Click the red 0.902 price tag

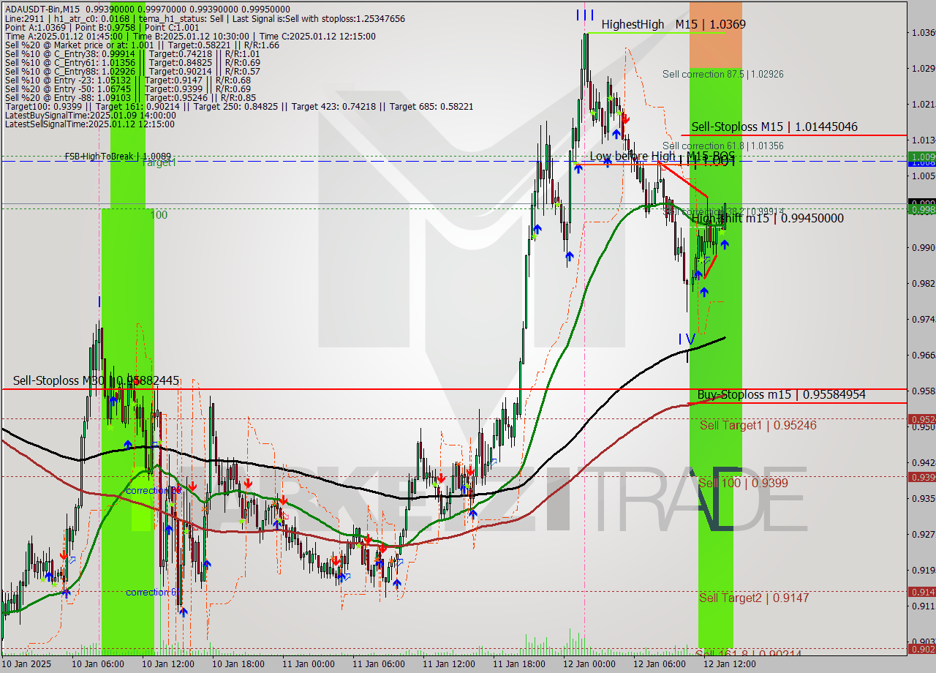pyautogui.click(x=921, y=648)
